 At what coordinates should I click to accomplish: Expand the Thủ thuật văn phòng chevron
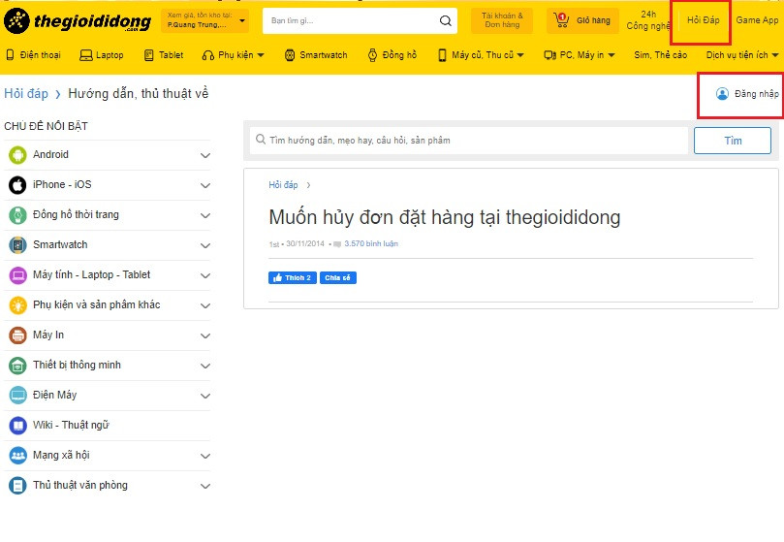205,486
